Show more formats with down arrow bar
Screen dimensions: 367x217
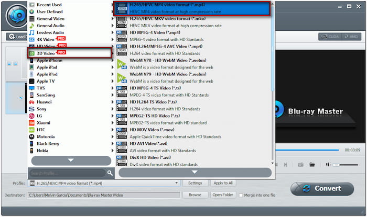(195, 173)
